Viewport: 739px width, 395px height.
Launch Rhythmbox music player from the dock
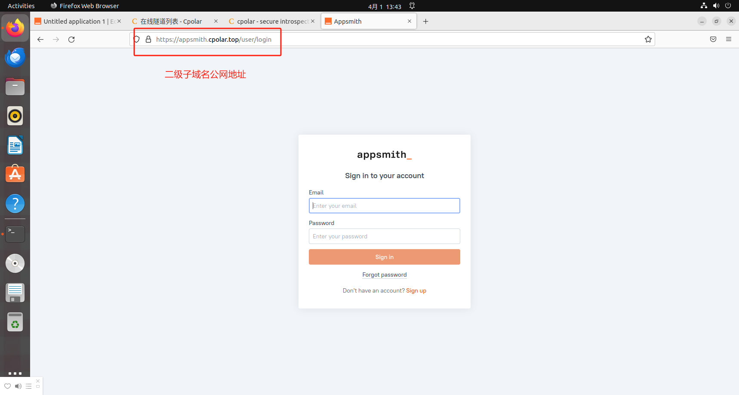click(15, 116)
